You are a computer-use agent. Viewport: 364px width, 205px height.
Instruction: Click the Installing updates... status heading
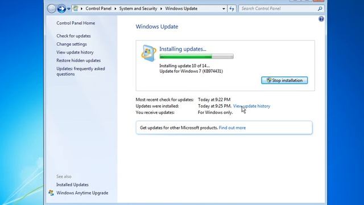183,49
